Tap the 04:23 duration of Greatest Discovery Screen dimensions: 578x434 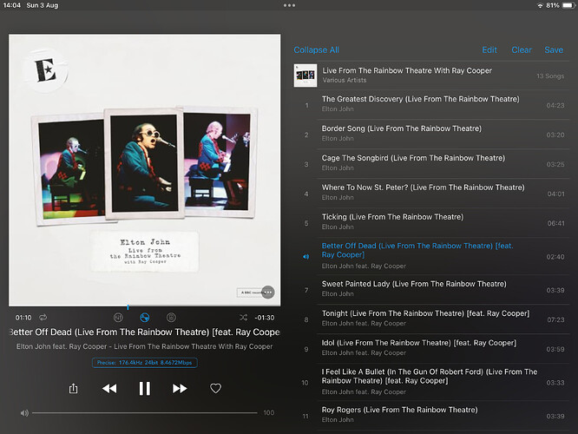click(x=555, y=105)
